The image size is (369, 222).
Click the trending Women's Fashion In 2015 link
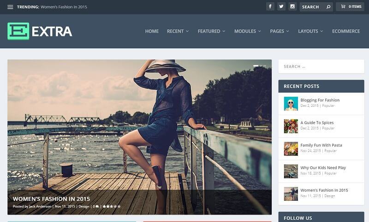pyautogui.click(x=64, y=7)
